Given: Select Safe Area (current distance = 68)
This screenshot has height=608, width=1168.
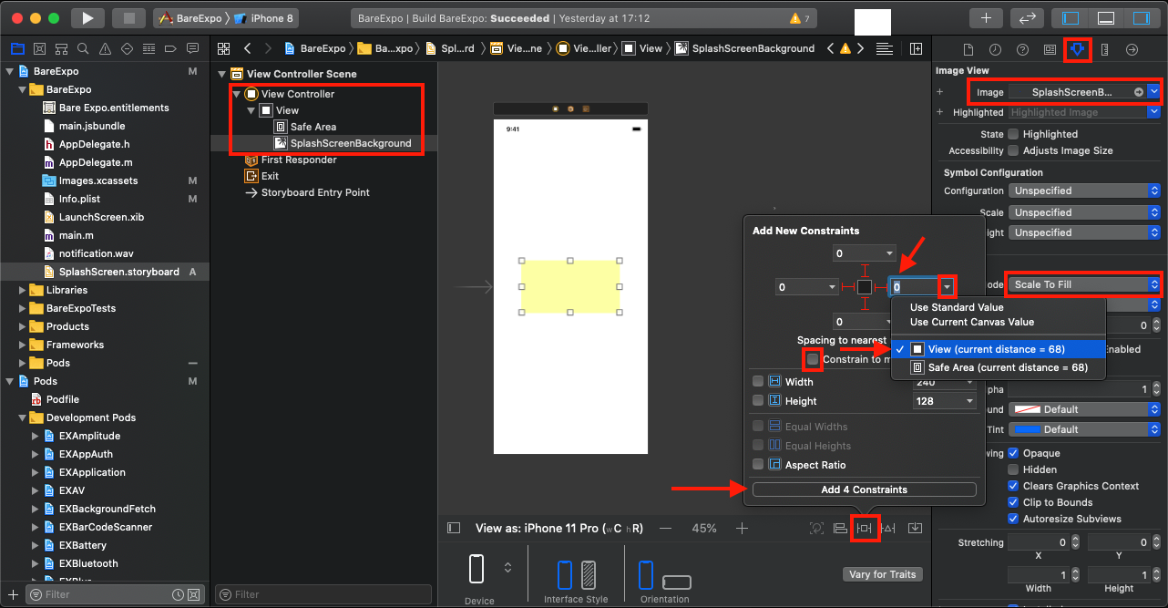Looking at the screenshot, I should click(999, 367).
